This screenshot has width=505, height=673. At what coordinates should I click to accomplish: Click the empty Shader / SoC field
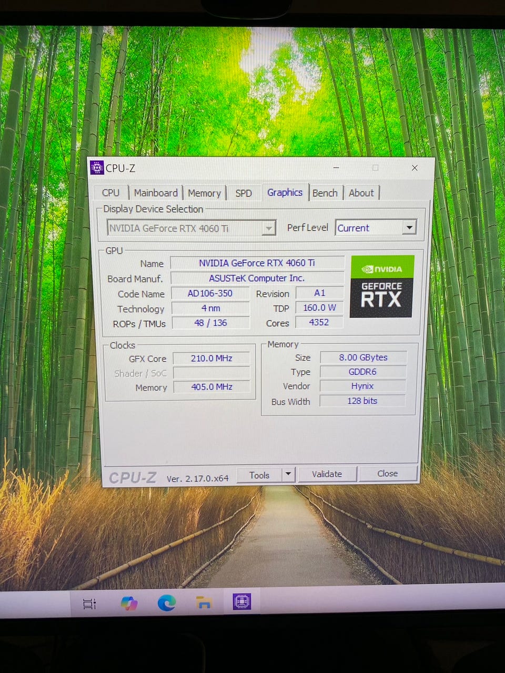pos(211,373)
